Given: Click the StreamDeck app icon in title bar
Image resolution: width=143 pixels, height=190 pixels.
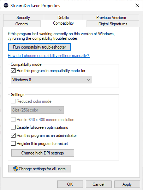Looking at the screenshot, I should pos(6,5).
